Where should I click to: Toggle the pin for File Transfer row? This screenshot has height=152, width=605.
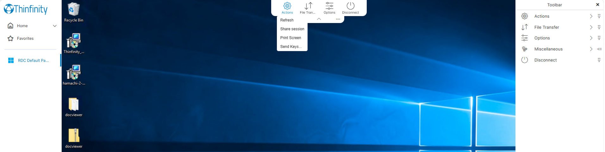(x=599, y=27)
